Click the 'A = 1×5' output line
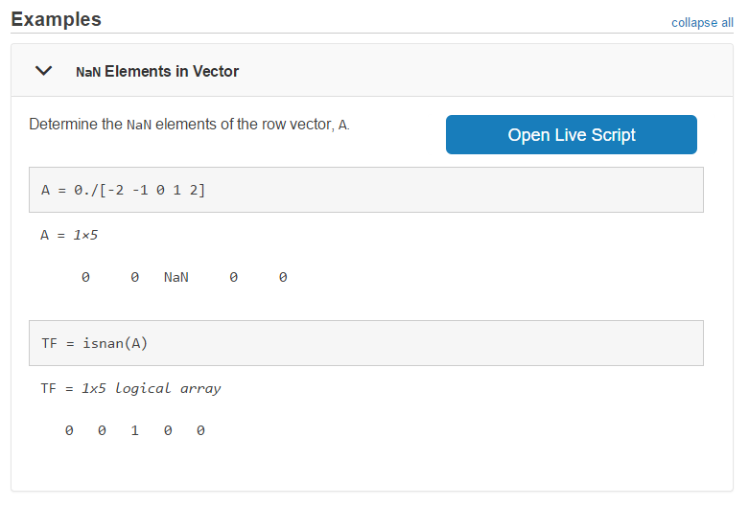This screenshot has height=506, width=749. 69,236
